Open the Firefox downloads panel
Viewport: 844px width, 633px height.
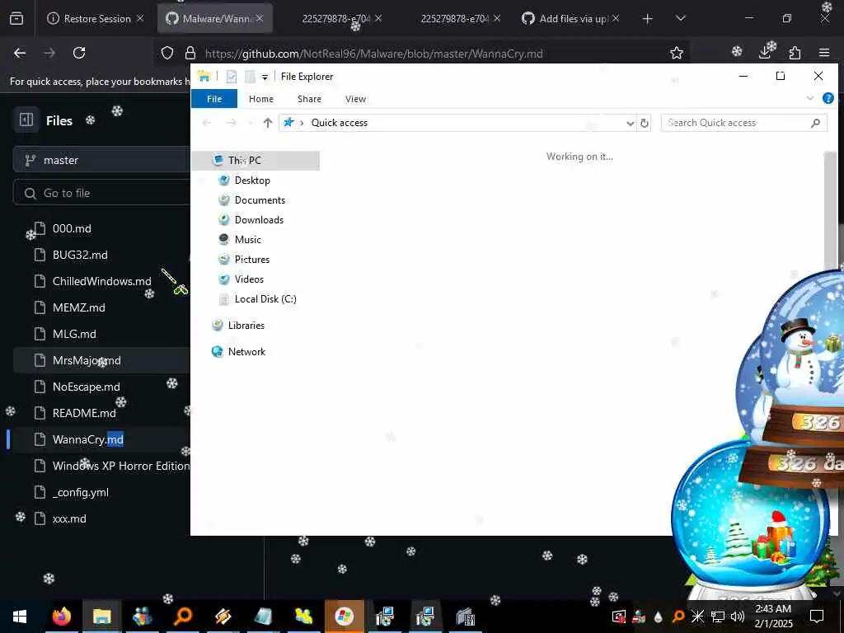pyautogui.click(x=766, y=52)
